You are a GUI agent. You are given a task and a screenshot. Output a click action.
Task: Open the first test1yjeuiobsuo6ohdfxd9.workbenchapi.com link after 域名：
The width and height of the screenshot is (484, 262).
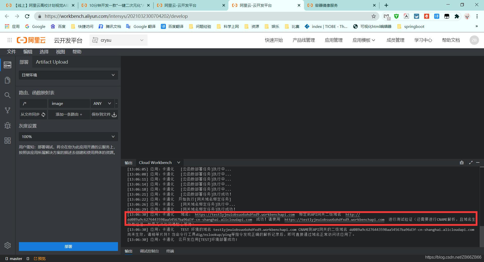[245, 214]
